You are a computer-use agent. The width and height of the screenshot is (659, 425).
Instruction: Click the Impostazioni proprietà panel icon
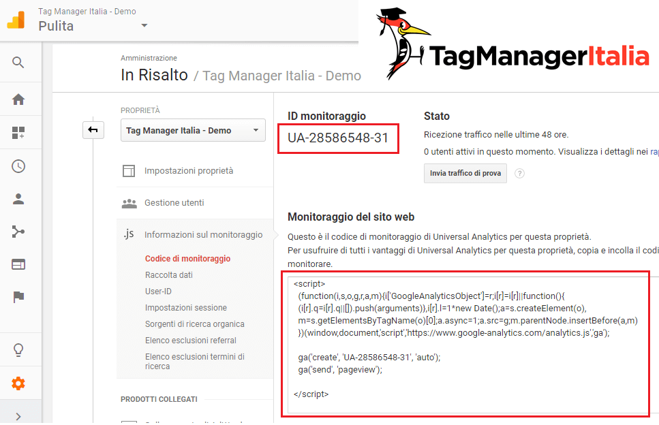129,171
